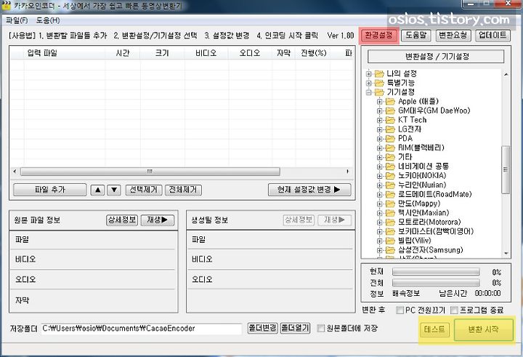
Task: Select the 로드메이트(RoadMate) folder icon
Action: coord(390,194)
